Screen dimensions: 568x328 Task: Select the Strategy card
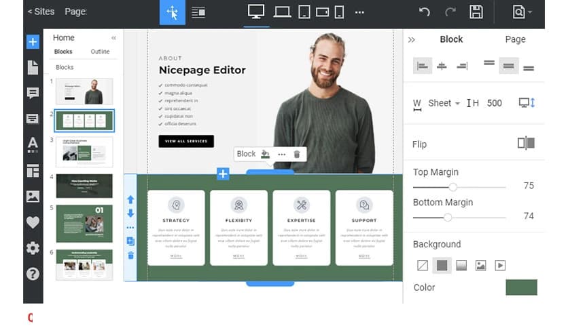point(176,228)
